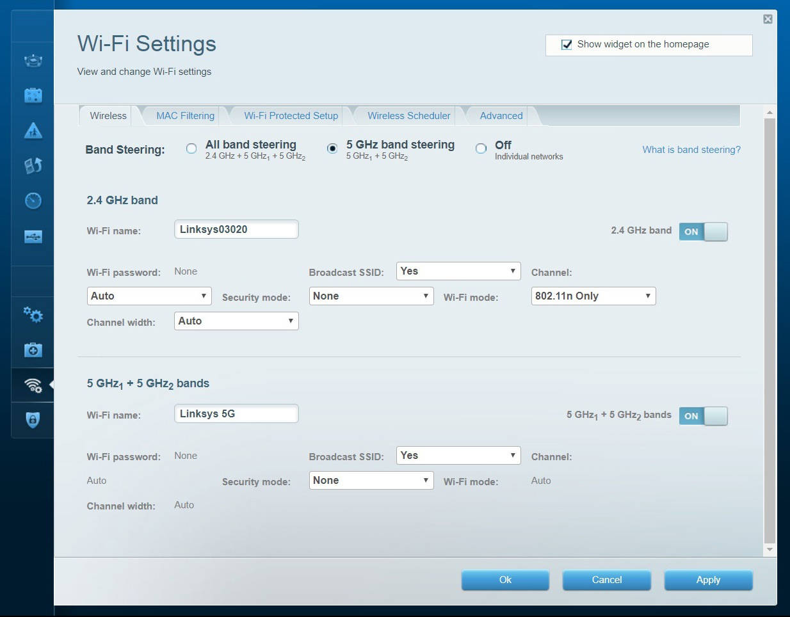Select All band steering radio option
Image resolution: width=790 pixels, height=617 pixels.
191,148
